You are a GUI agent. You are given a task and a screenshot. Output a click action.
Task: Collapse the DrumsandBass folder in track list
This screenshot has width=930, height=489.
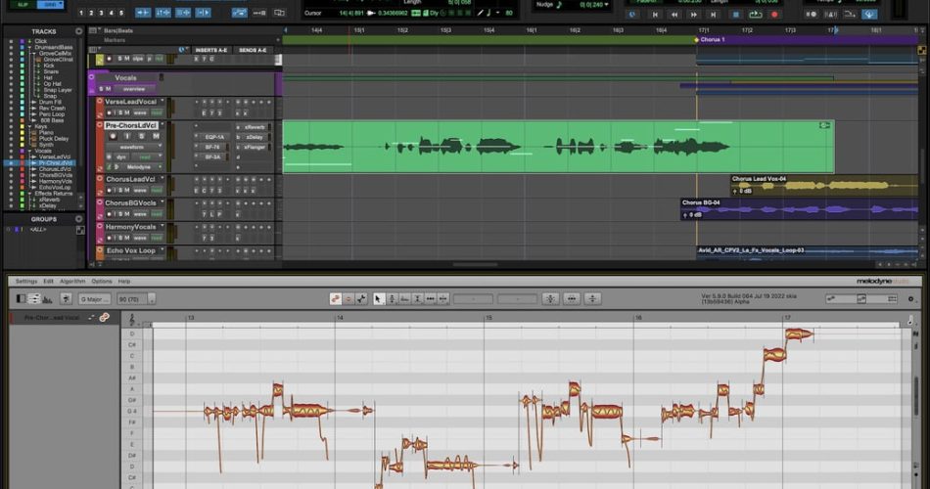(29, 47)
